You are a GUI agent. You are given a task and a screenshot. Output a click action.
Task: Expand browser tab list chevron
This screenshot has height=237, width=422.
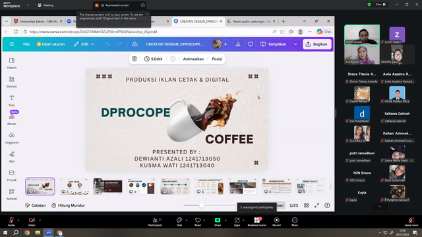click(7, 21)
